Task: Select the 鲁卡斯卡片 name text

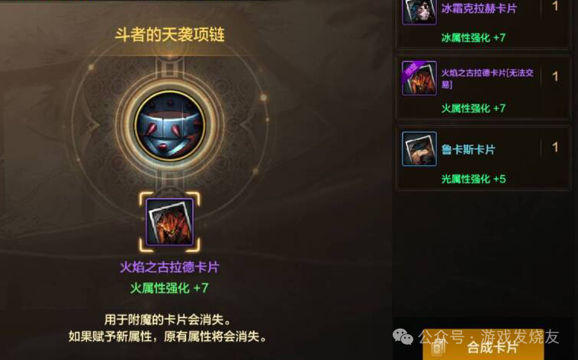Action: [468, 149]
